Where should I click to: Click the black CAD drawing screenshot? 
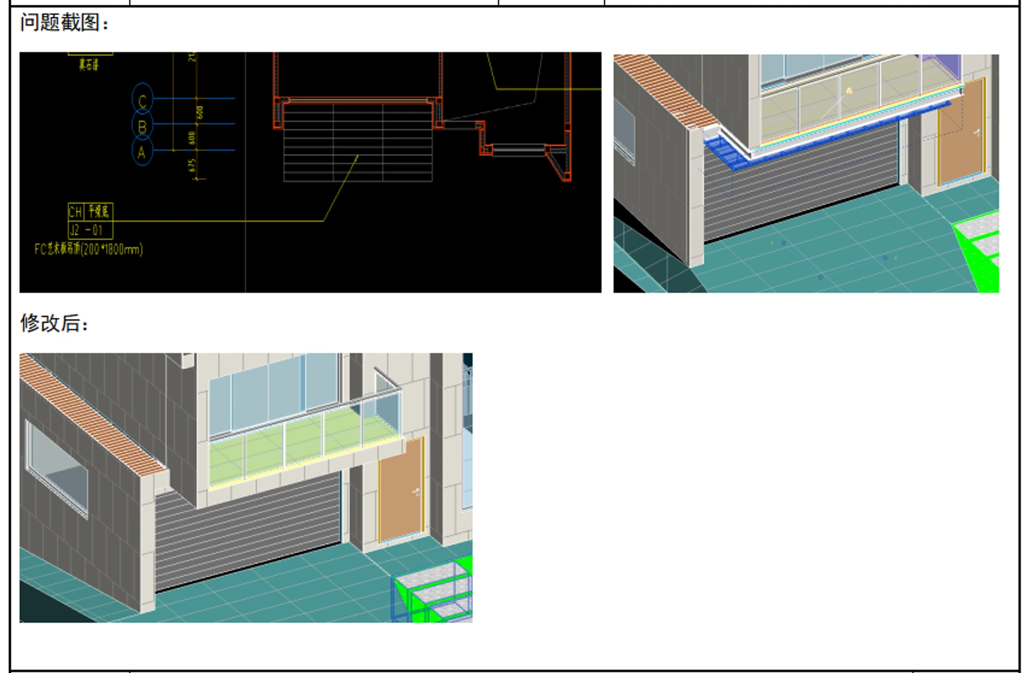click(310, 172)
